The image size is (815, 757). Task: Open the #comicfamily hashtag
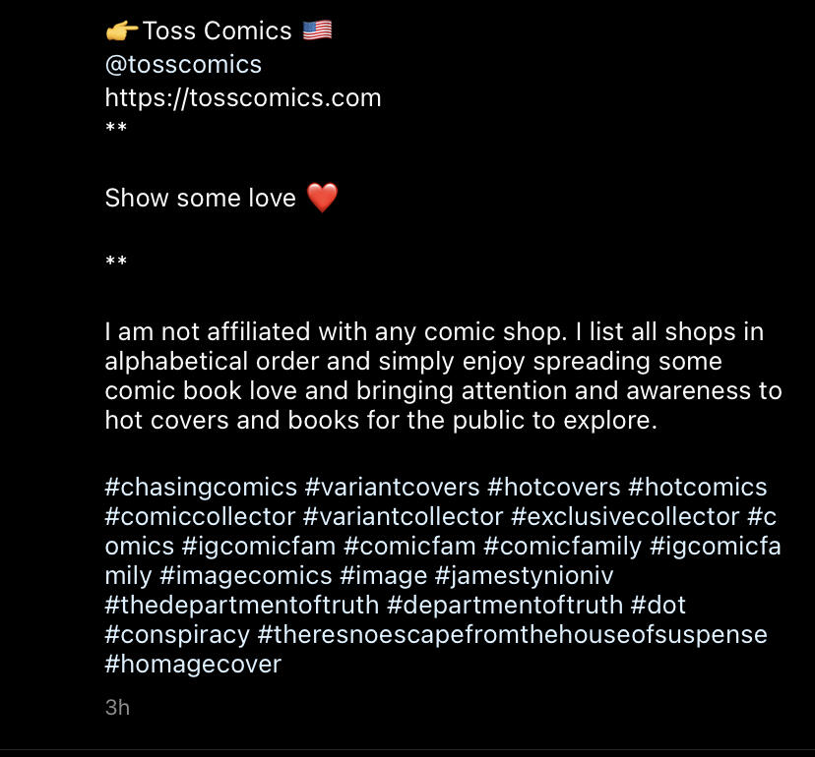[x=562, y=547]
